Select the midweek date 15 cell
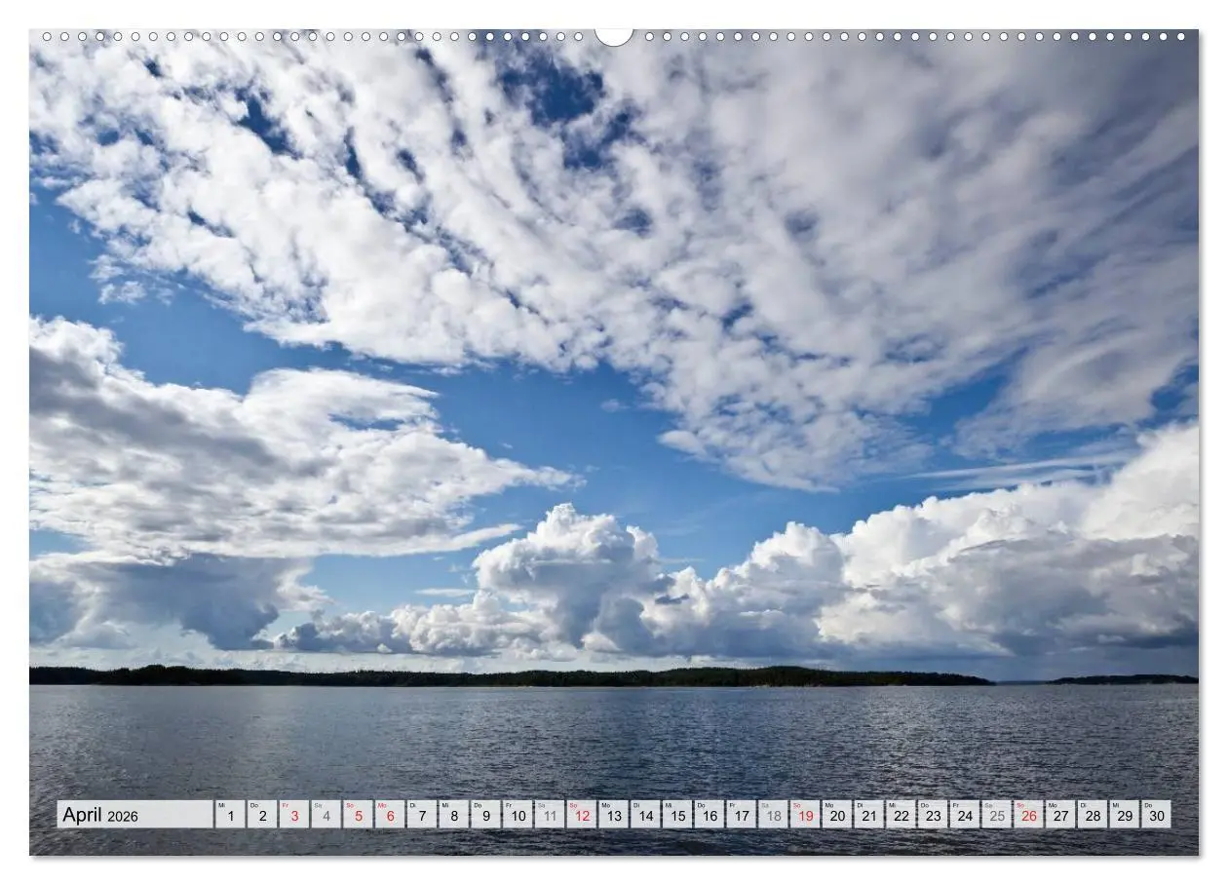Viewport: 1228px width, 885px height. tap(678, 817)
